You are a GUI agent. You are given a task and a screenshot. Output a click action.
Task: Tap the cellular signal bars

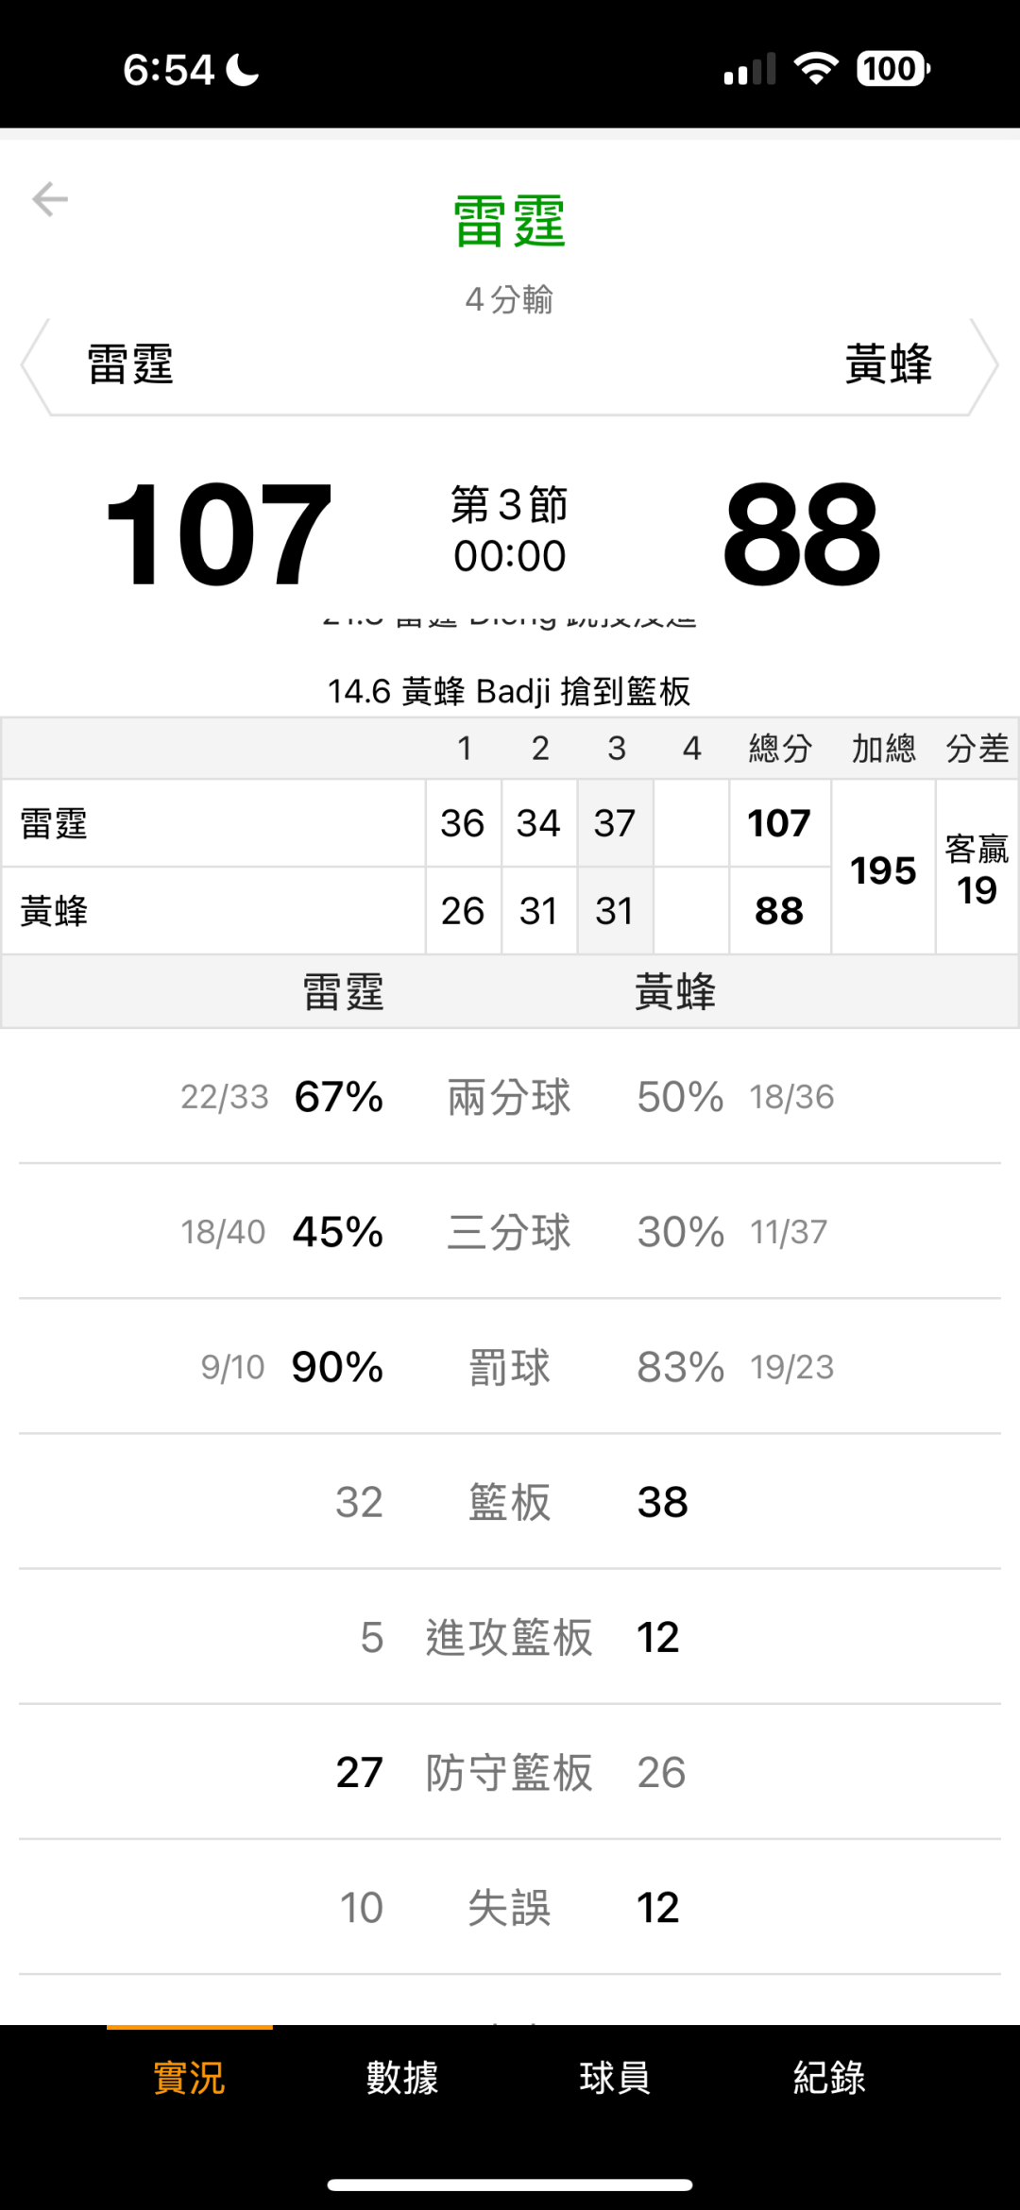pyautogui.click(x=750, y=69)
